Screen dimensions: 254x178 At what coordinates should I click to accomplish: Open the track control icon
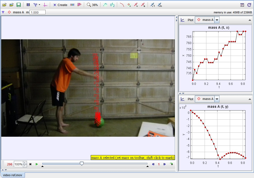72,5
